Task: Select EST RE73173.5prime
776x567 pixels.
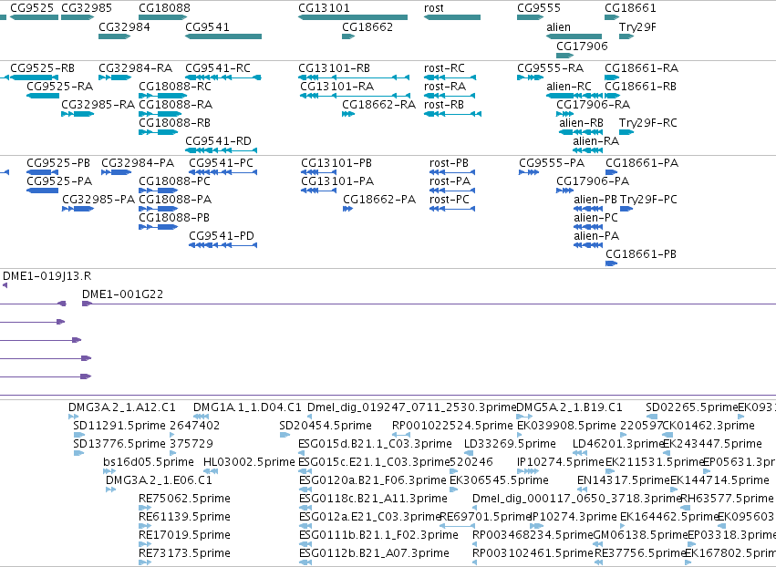Action: point(145,562)
